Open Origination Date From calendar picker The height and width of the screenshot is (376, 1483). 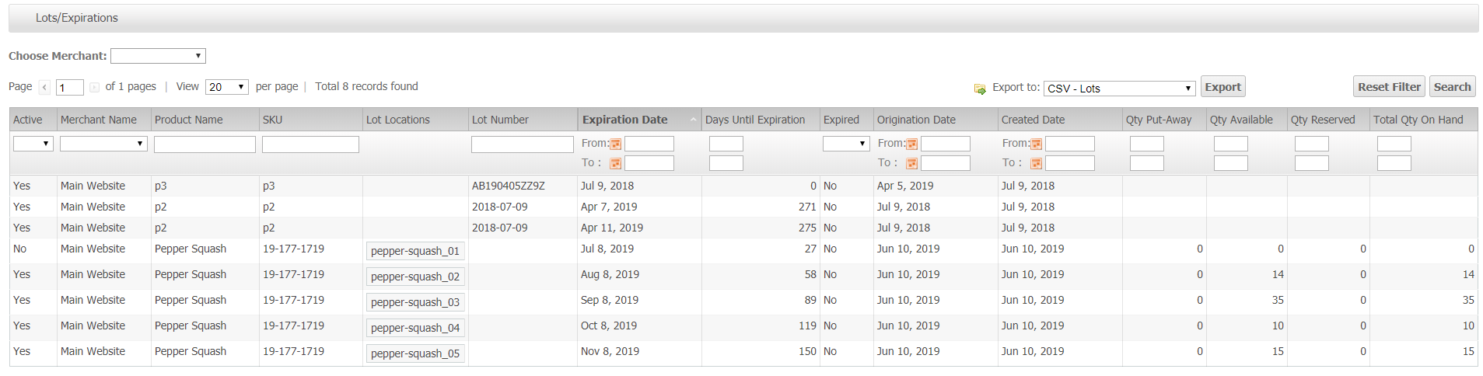coord(911,144)
